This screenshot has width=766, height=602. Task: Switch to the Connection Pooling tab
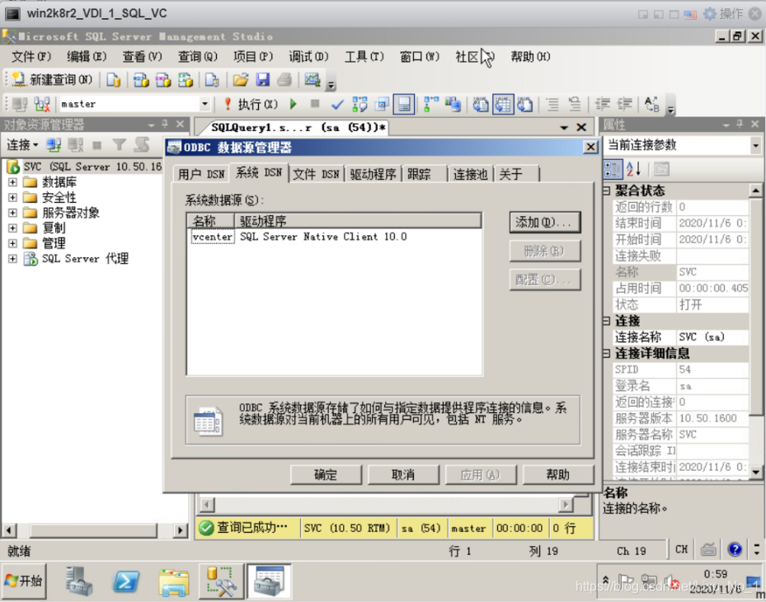(470, 174)
